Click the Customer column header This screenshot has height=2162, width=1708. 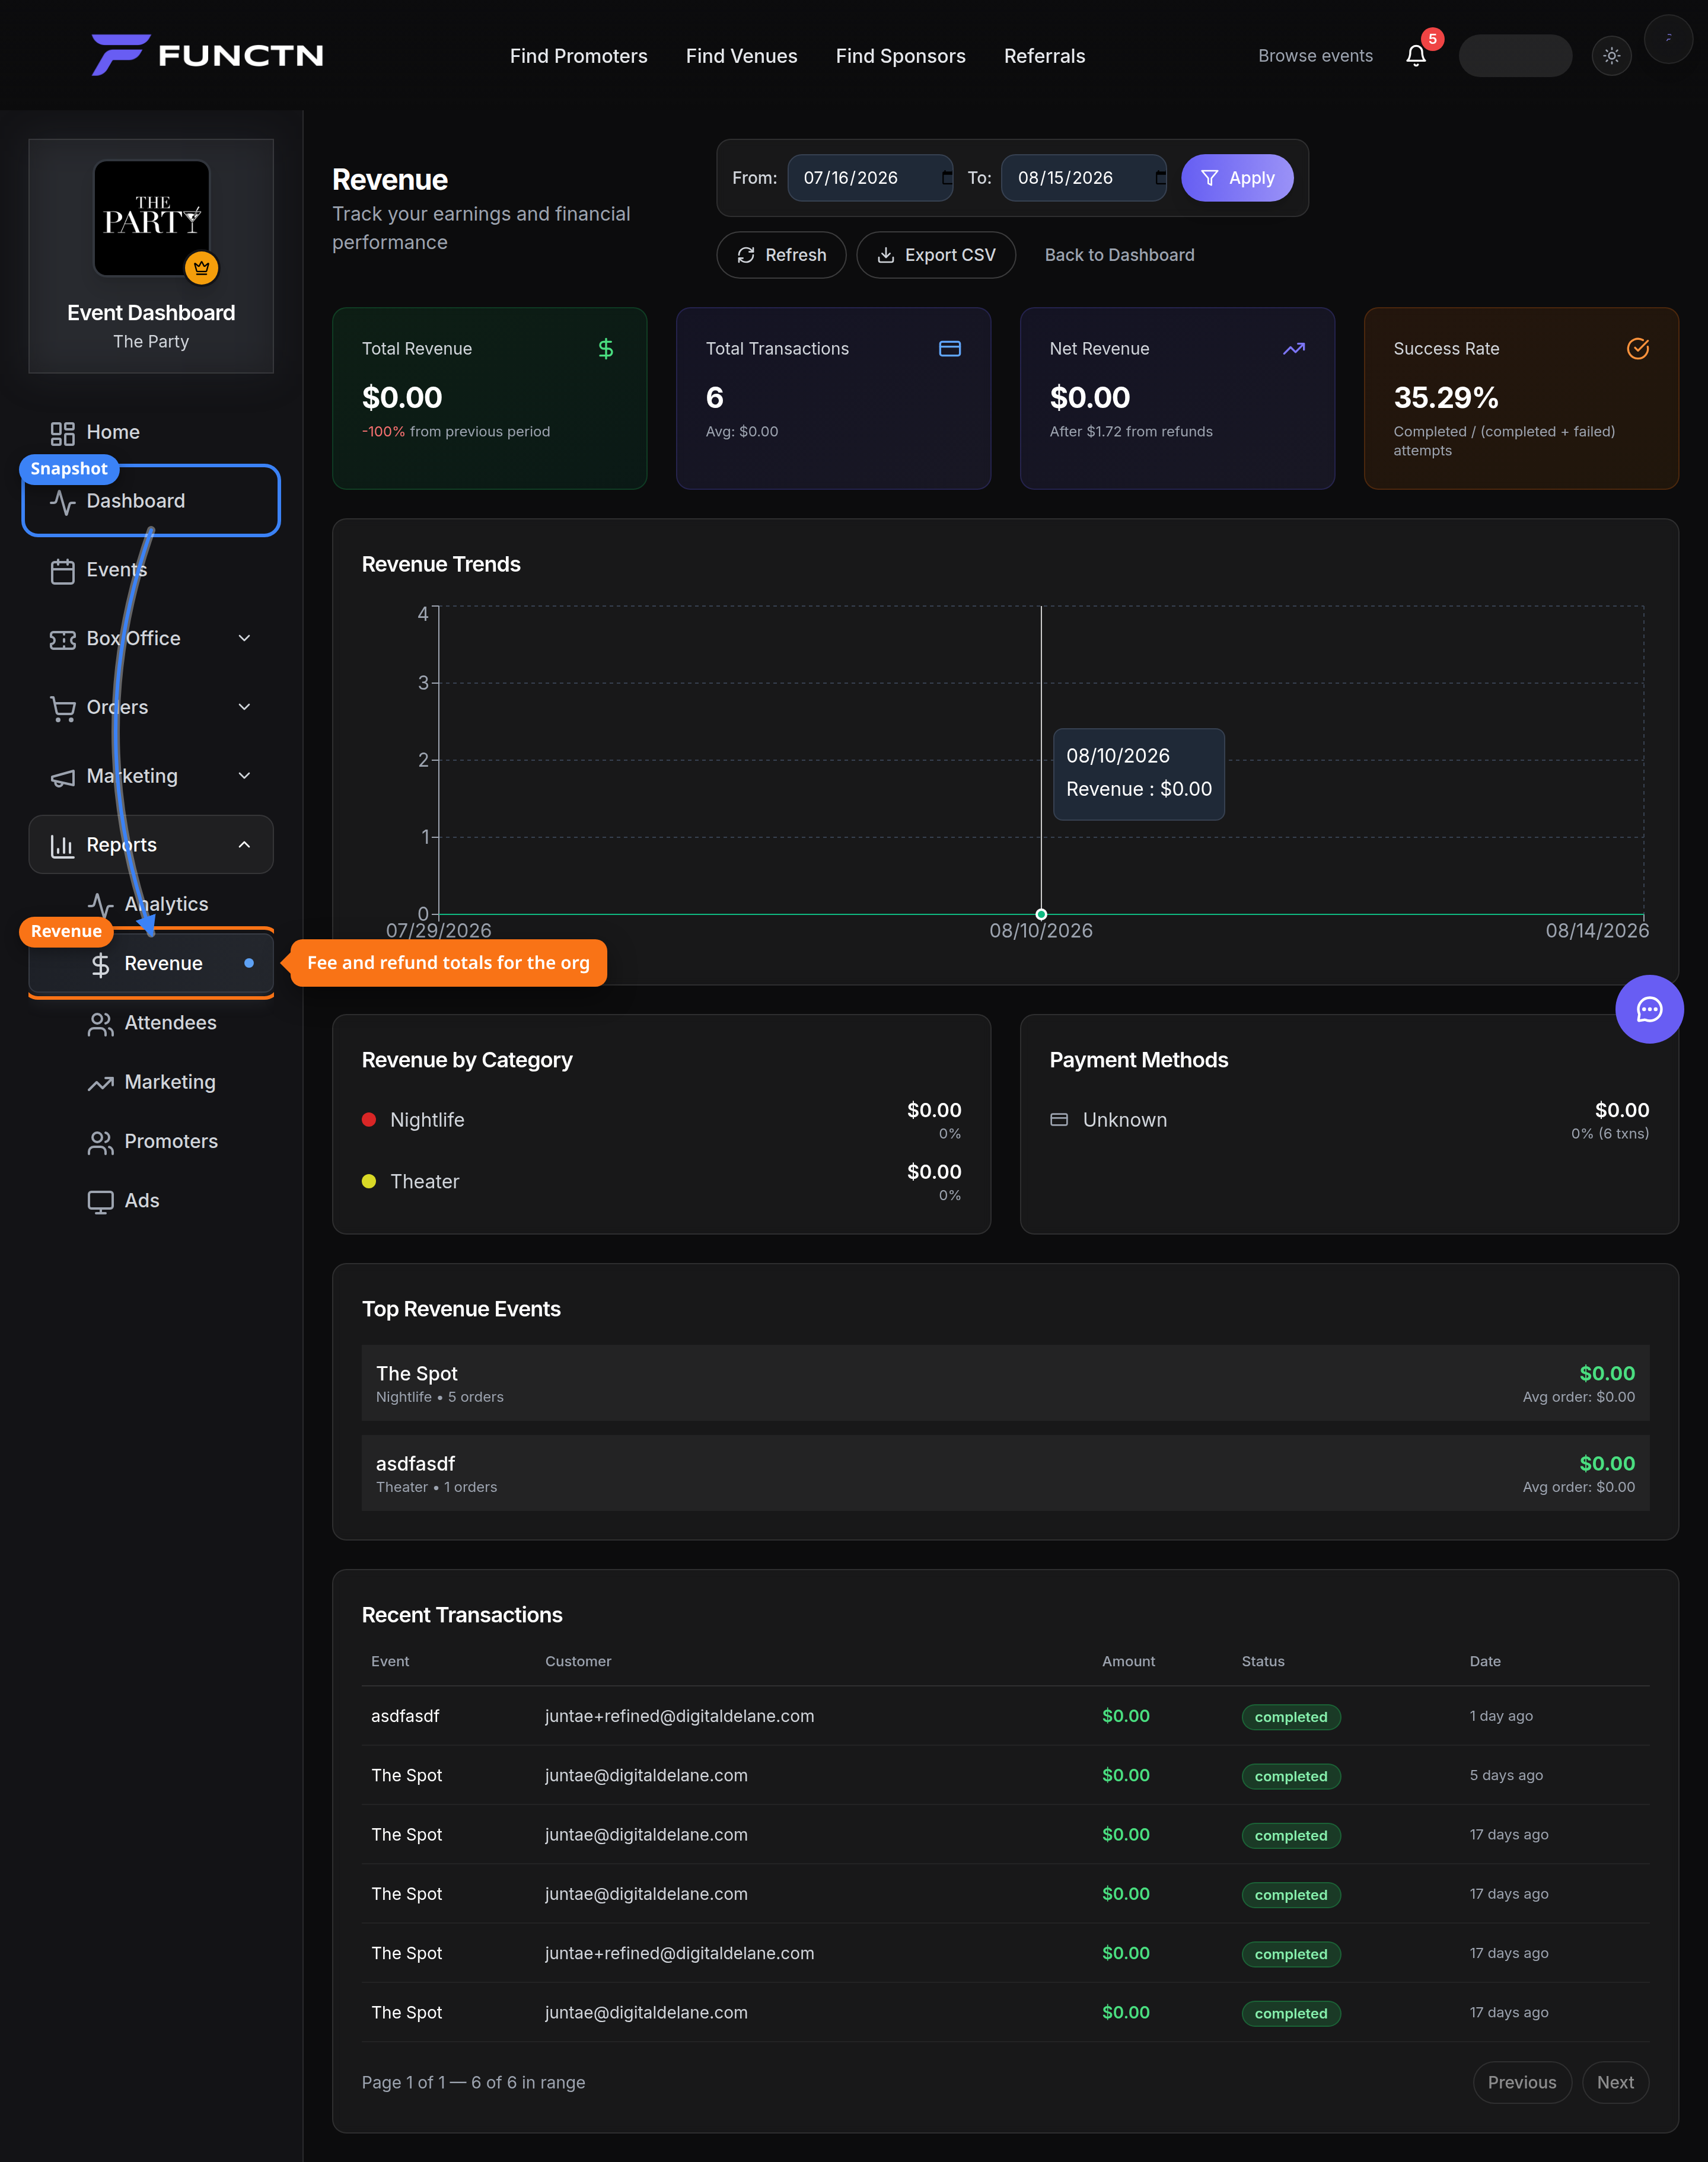tap(578, 1661)
